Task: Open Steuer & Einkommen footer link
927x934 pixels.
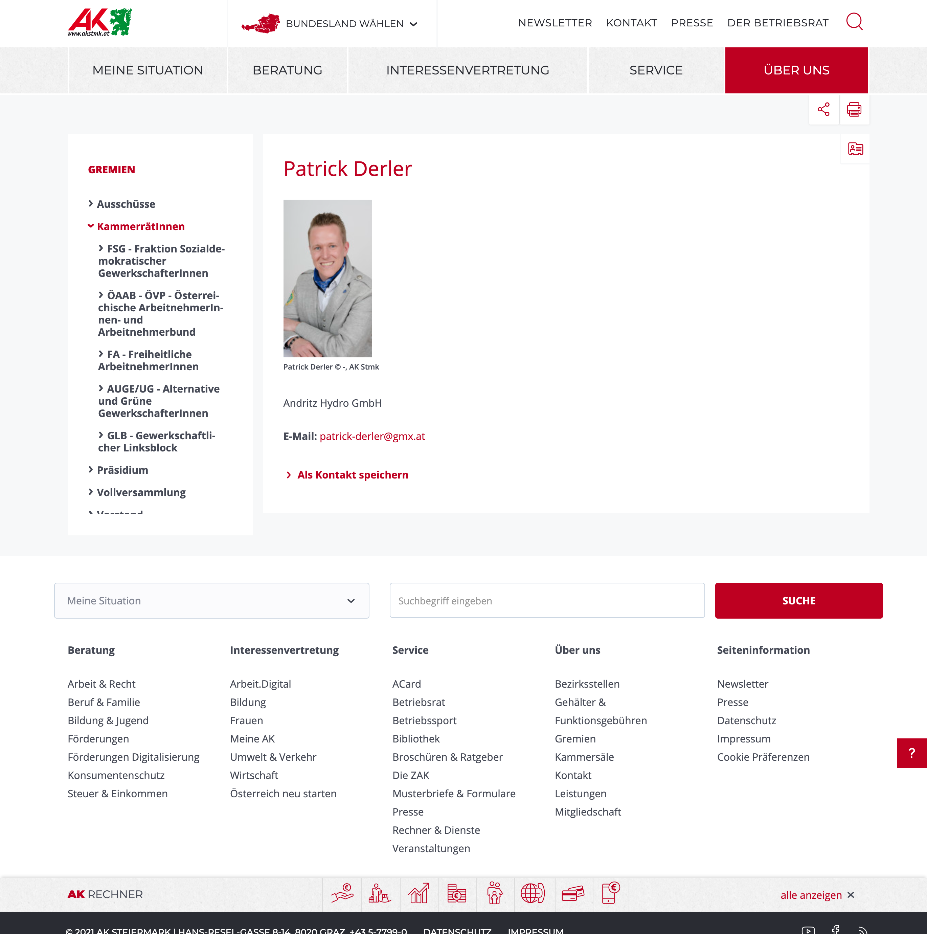Action: [117, 793]
